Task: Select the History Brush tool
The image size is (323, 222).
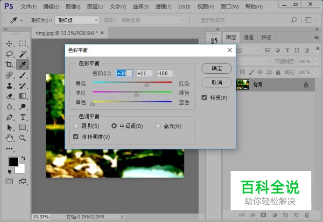Action: tap(23, 86)
